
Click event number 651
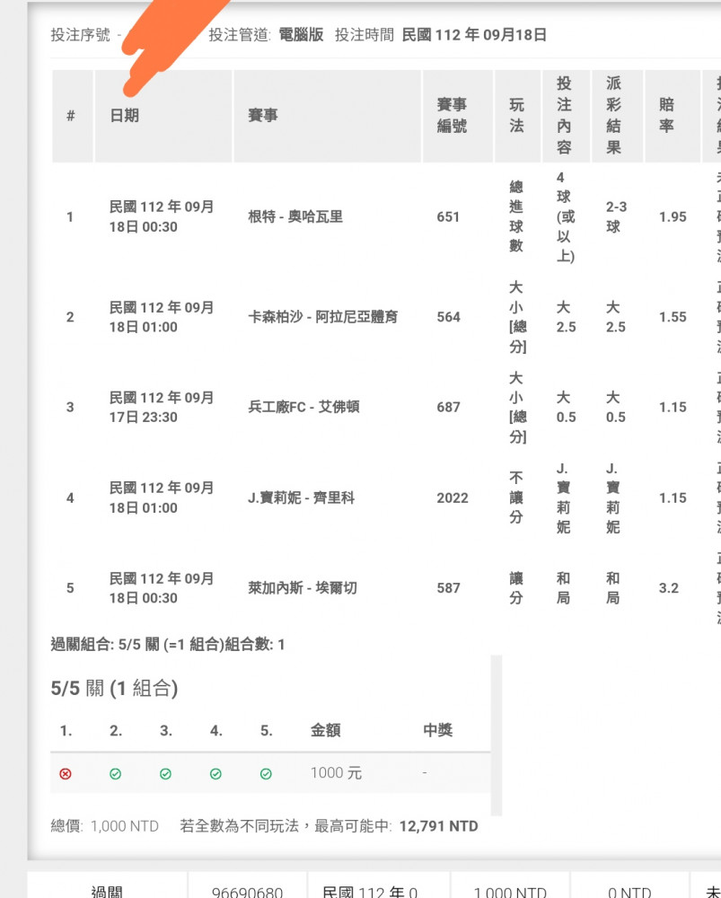(448, 217)
